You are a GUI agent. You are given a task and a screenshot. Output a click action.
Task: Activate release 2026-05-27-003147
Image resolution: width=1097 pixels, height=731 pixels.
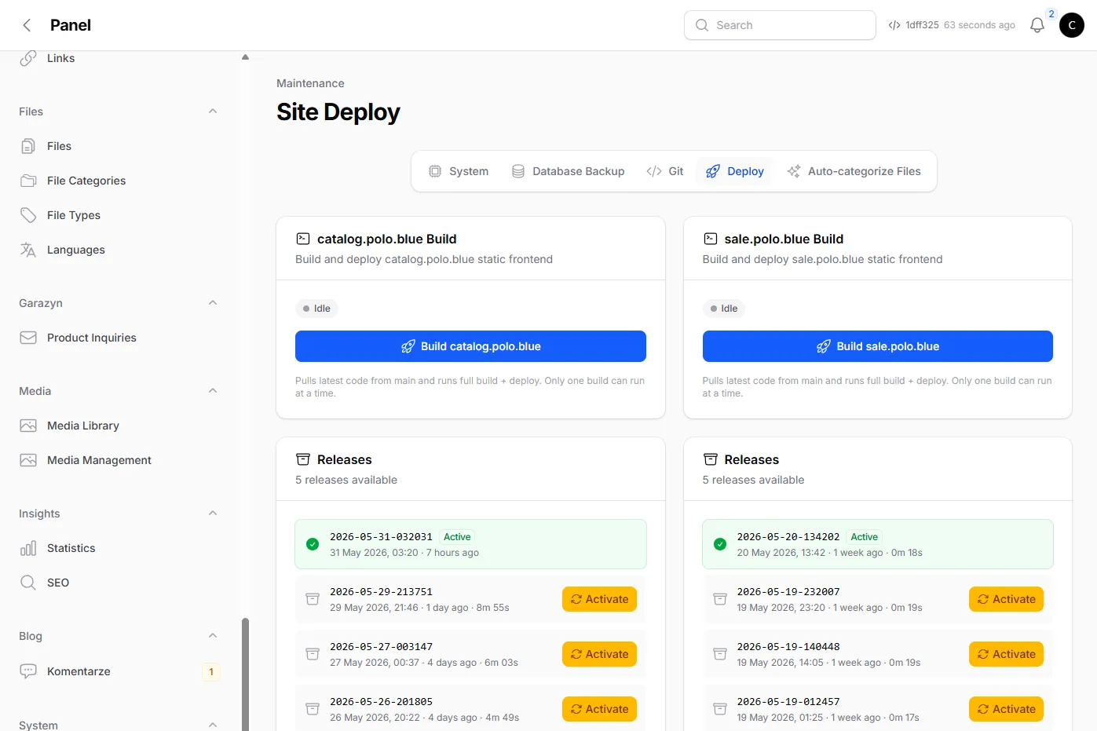pyautogui.click(x=599, y=654)
